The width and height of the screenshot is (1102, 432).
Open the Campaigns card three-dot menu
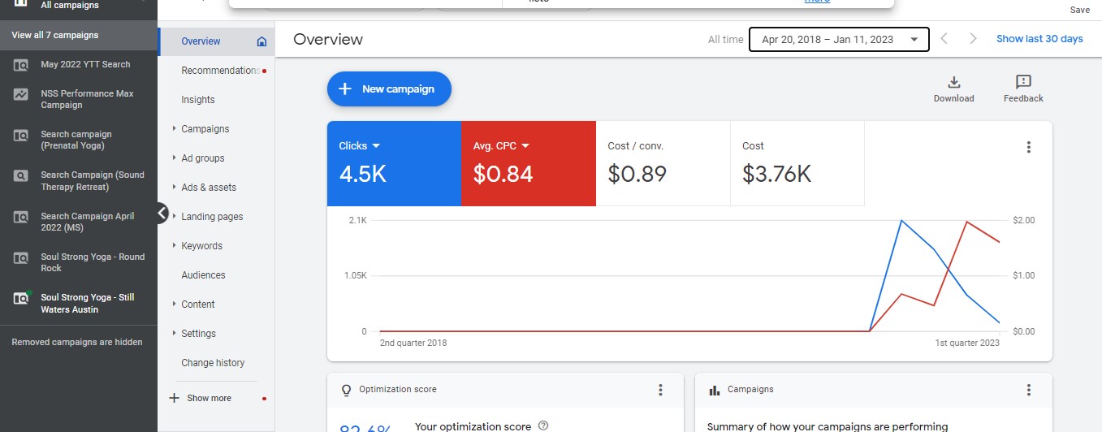(x=1029, y=390)
